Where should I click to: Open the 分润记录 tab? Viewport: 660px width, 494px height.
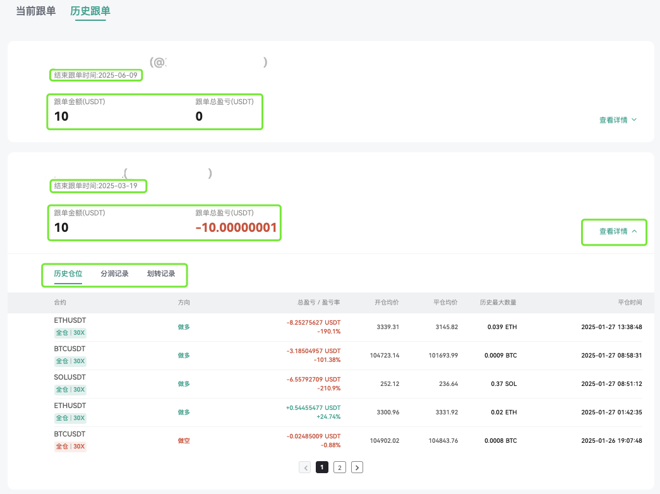click(116, 274)
